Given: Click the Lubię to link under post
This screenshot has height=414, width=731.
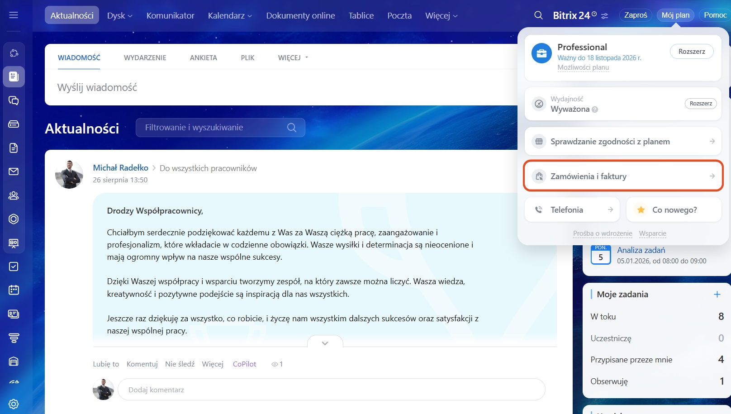Looking at the screenshot, I should (106, 364).
